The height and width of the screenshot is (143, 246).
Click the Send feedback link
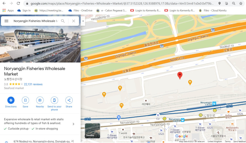click(x=239, y=141)
